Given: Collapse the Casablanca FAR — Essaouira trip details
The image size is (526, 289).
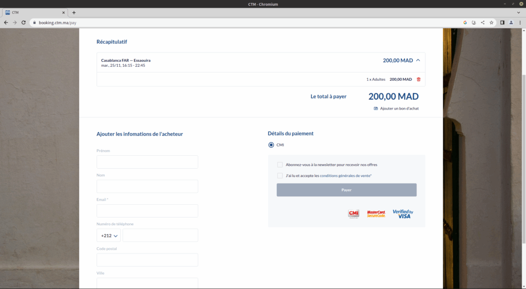Looking at the screenshot, I should [418, 60].
